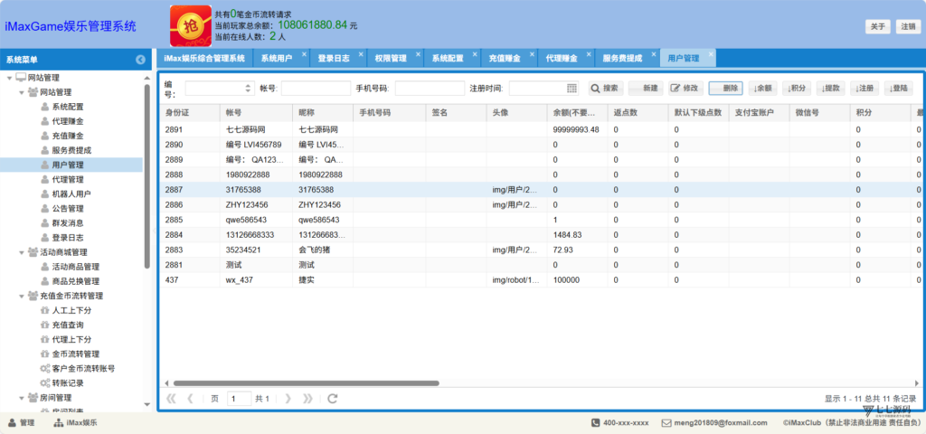The width and height of the screenshot is (926, 434).
Task: Click the 注销 logout button
Action: 906,26
